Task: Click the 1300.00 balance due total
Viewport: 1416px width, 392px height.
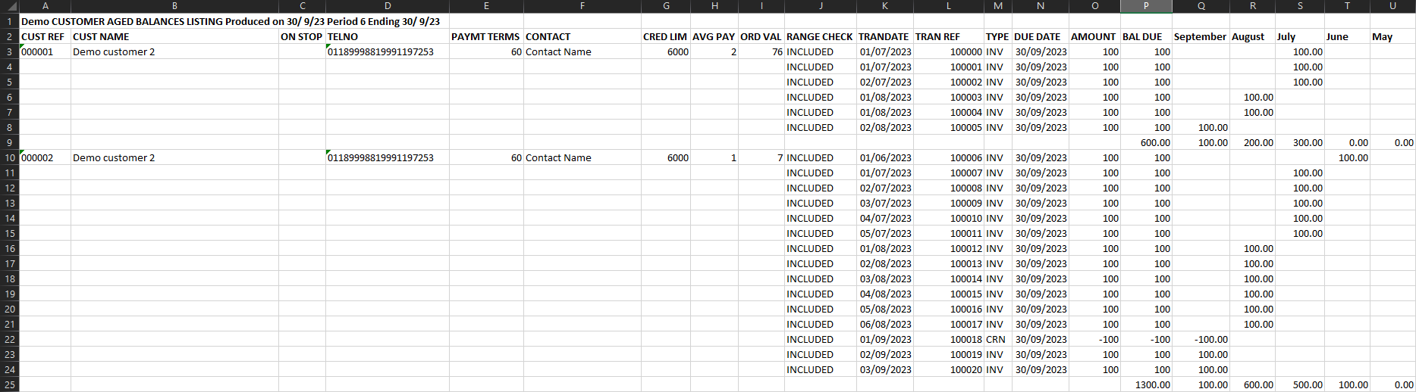Action: point(1153,384)
